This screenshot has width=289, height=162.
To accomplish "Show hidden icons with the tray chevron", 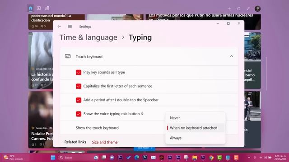I will click(249, 157).
